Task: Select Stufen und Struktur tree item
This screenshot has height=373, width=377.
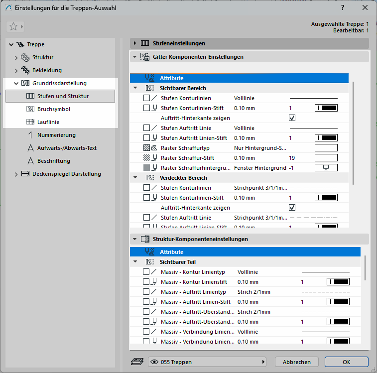Action: point(63,96)
